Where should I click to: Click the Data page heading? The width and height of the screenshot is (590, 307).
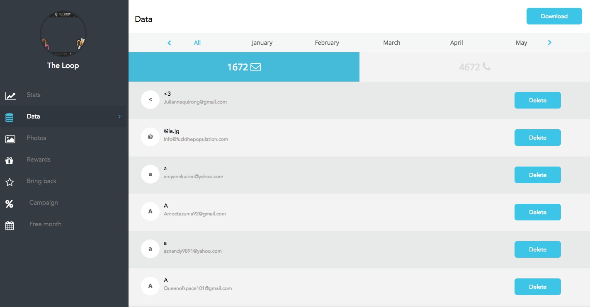click(143, 19)
